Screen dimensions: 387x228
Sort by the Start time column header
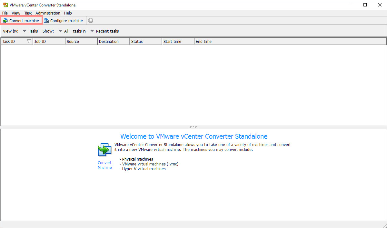pos(178,41)
